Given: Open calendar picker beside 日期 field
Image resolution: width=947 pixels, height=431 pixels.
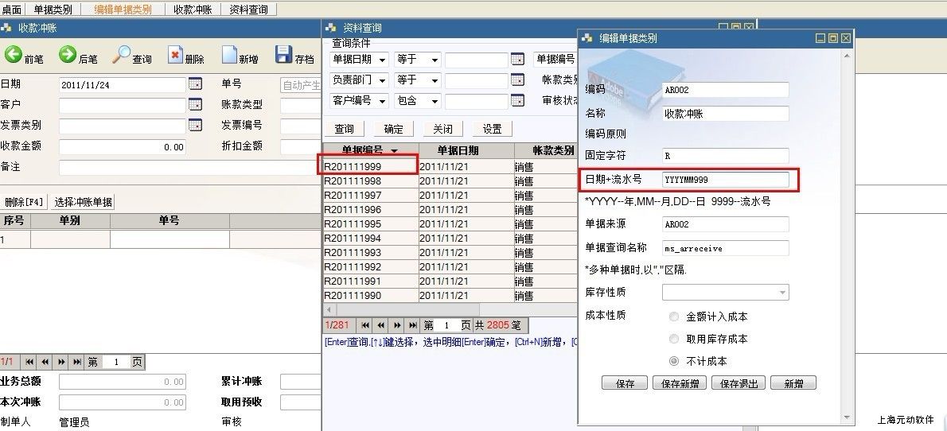Looking at the screenshot, I should 195,83.
